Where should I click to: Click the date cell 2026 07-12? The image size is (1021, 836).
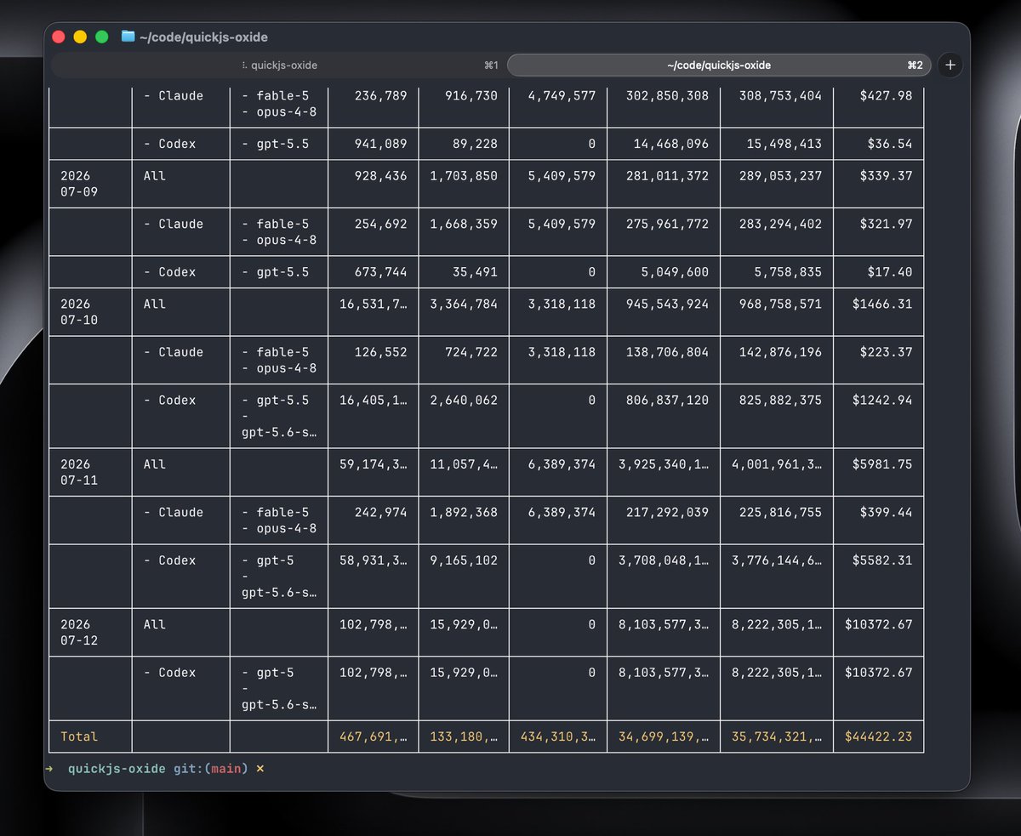point(79,632)
